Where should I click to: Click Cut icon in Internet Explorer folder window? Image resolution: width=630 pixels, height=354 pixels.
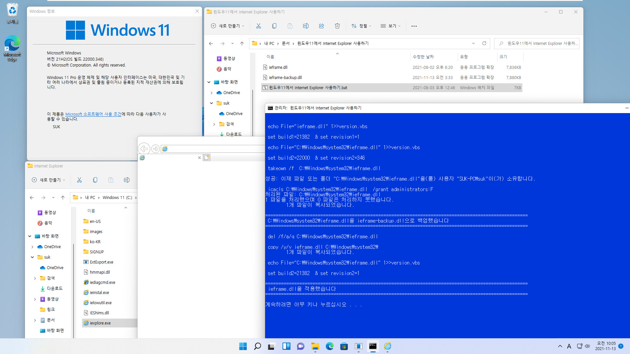[79, 180]
